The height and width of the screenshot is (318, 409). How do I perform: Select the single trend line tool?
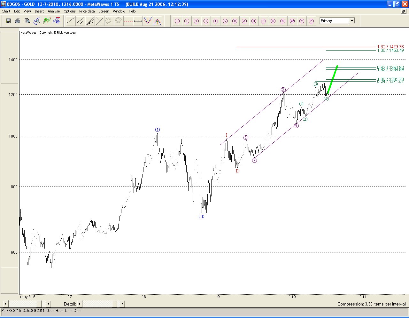coord(71,21)
